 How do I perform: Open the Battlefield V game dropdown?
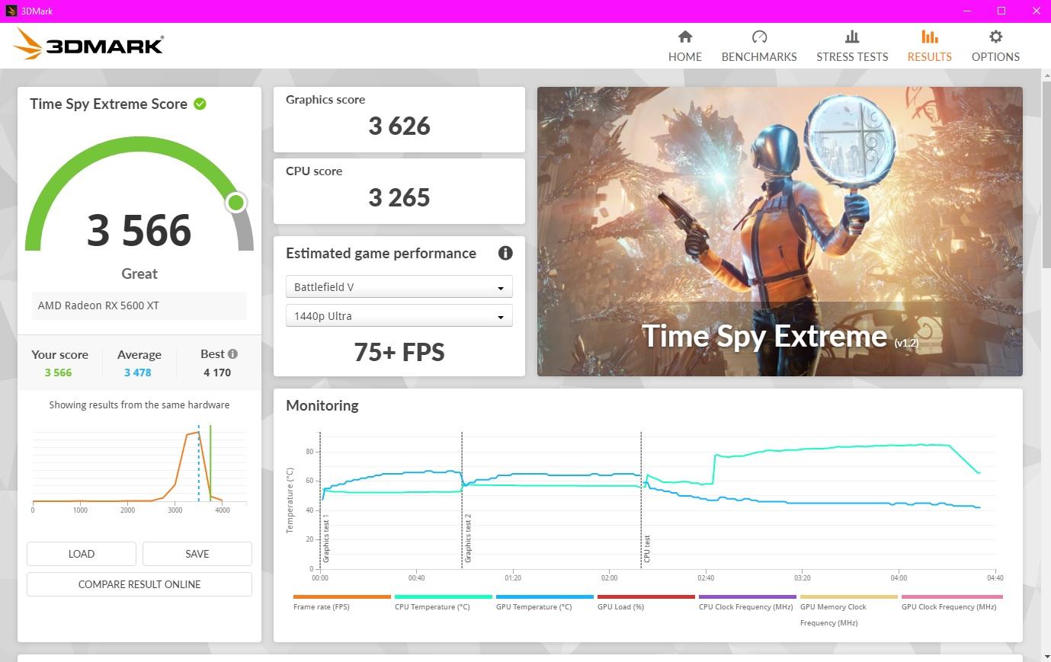pos(399,287)
